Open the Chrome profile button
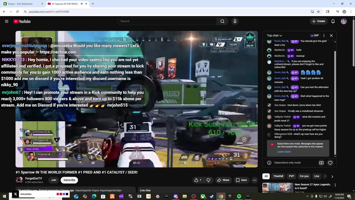Image resolution: width=355 pixels, height=200 pixels. 344,12
